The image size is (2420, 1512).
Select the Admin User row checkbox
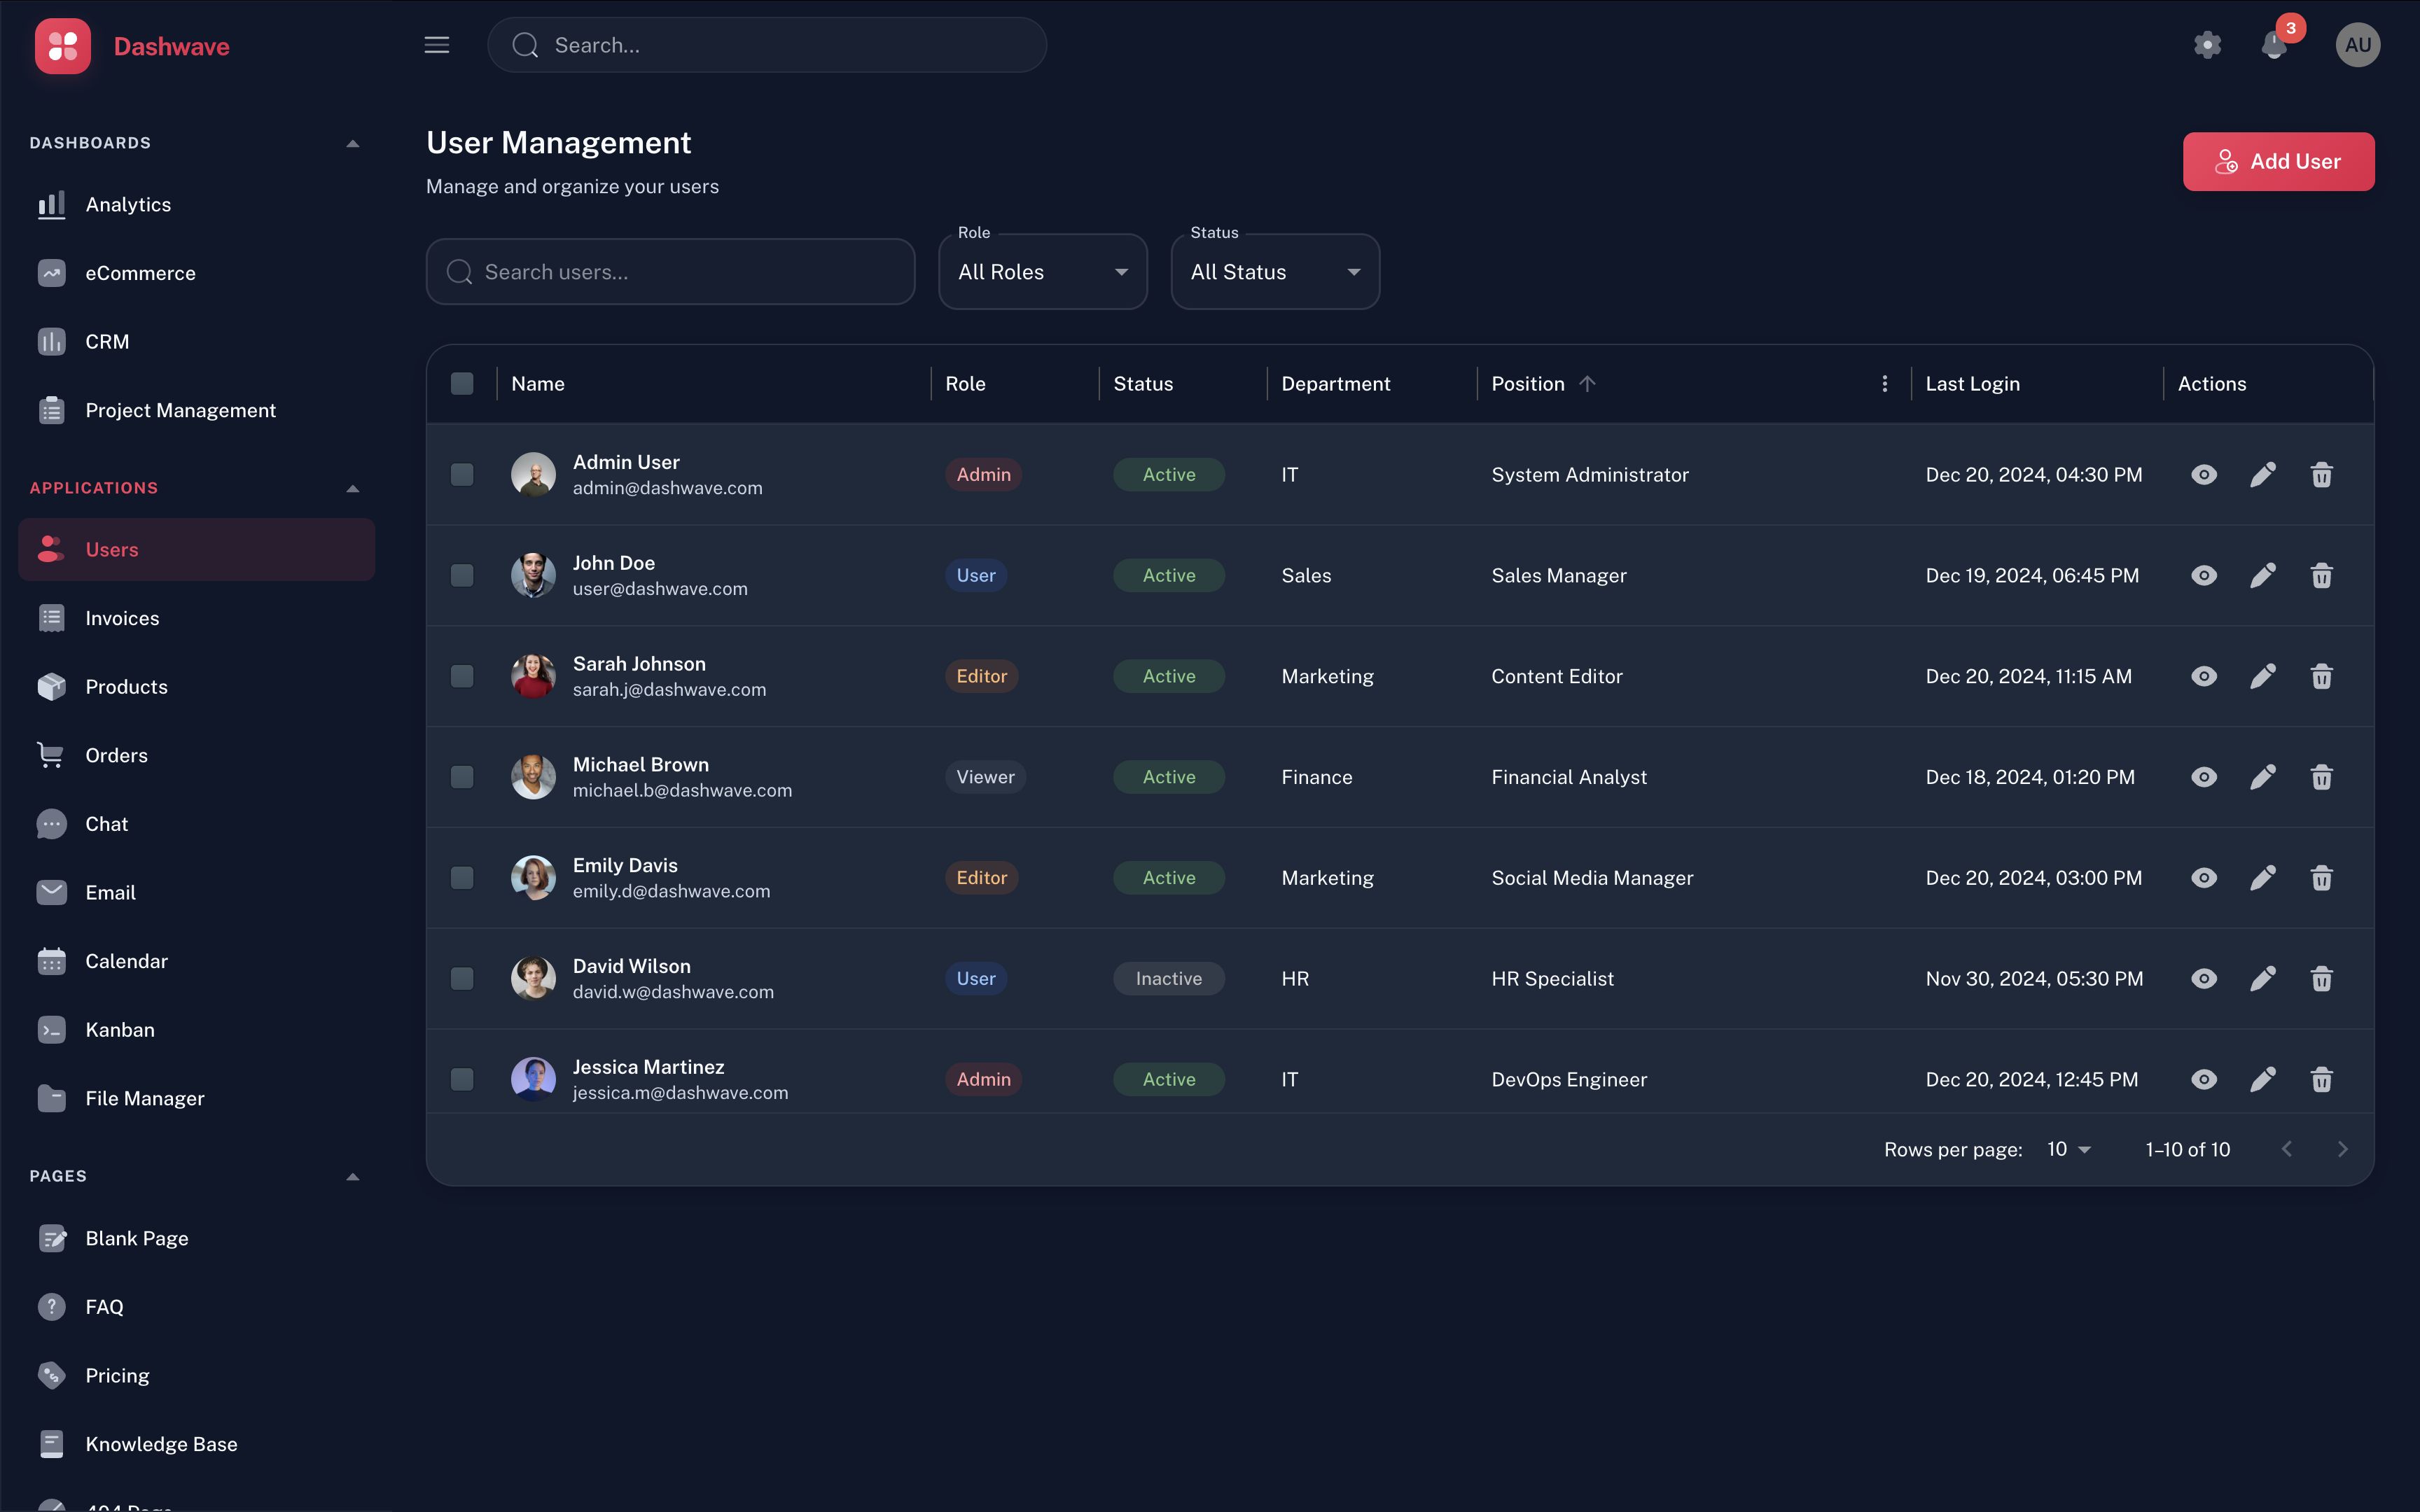click(462, 474)
